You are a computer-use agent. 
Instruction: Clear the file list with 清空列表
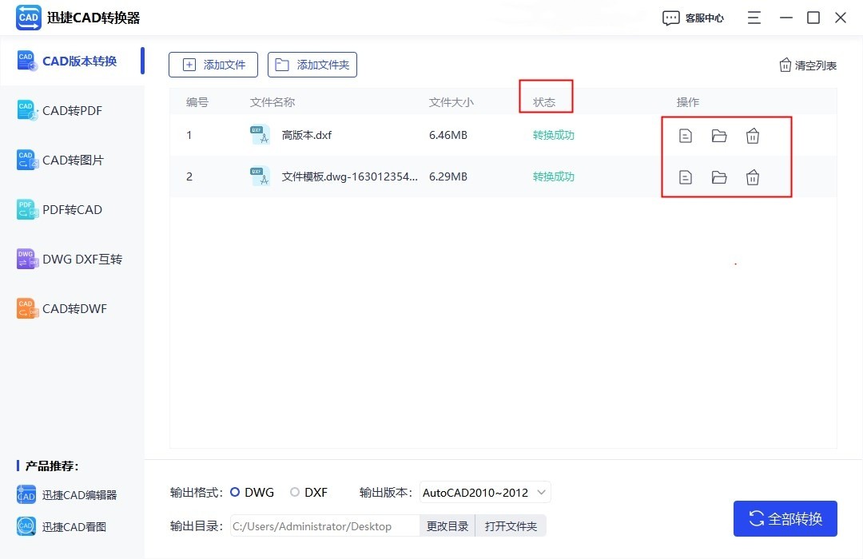[807, 65]
